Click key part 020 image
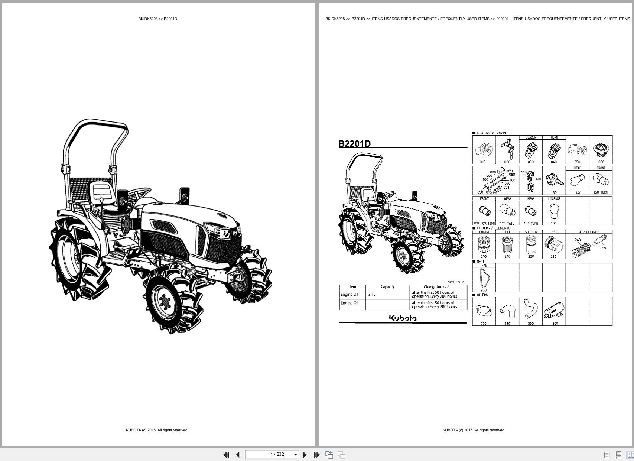634x461 pixels. pos(507,150)
